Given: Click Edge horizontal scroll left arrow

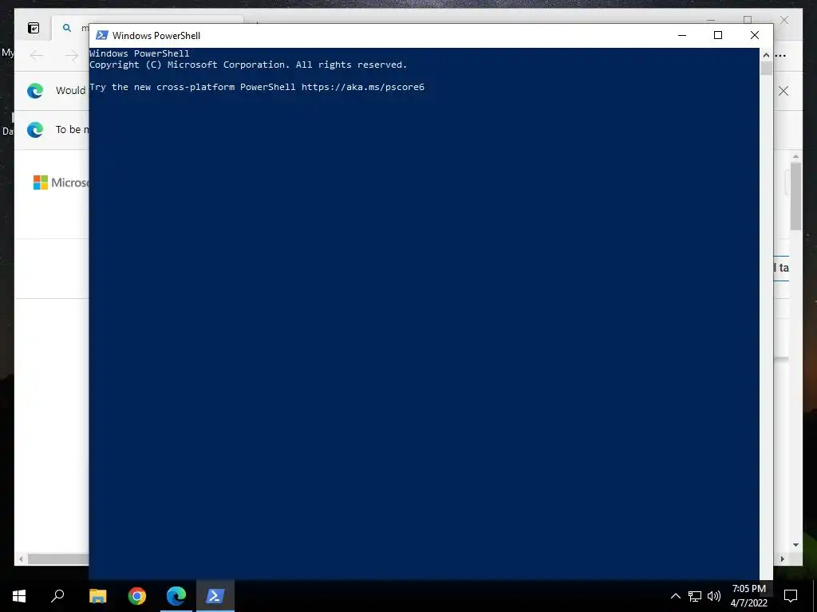Looking at the screenshot, I should [x=21, y=559].
